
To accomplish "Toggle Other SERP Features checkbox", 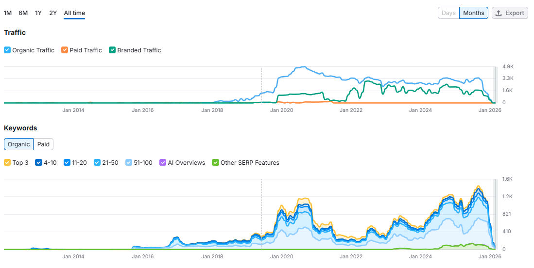I will pyautogui.click(x=215, y=162).
